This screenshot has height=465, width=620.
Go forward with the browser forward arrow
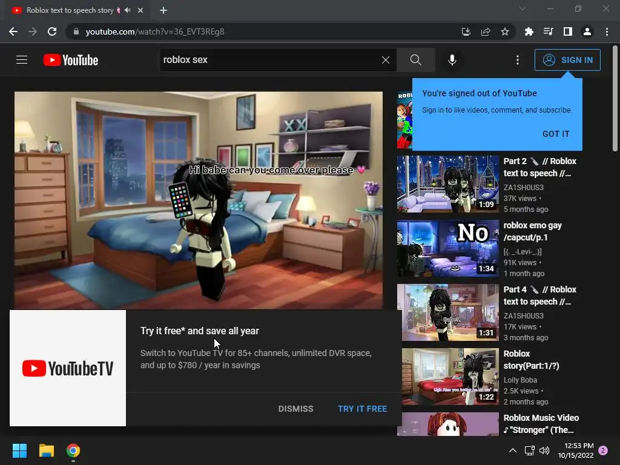[33, 31]
